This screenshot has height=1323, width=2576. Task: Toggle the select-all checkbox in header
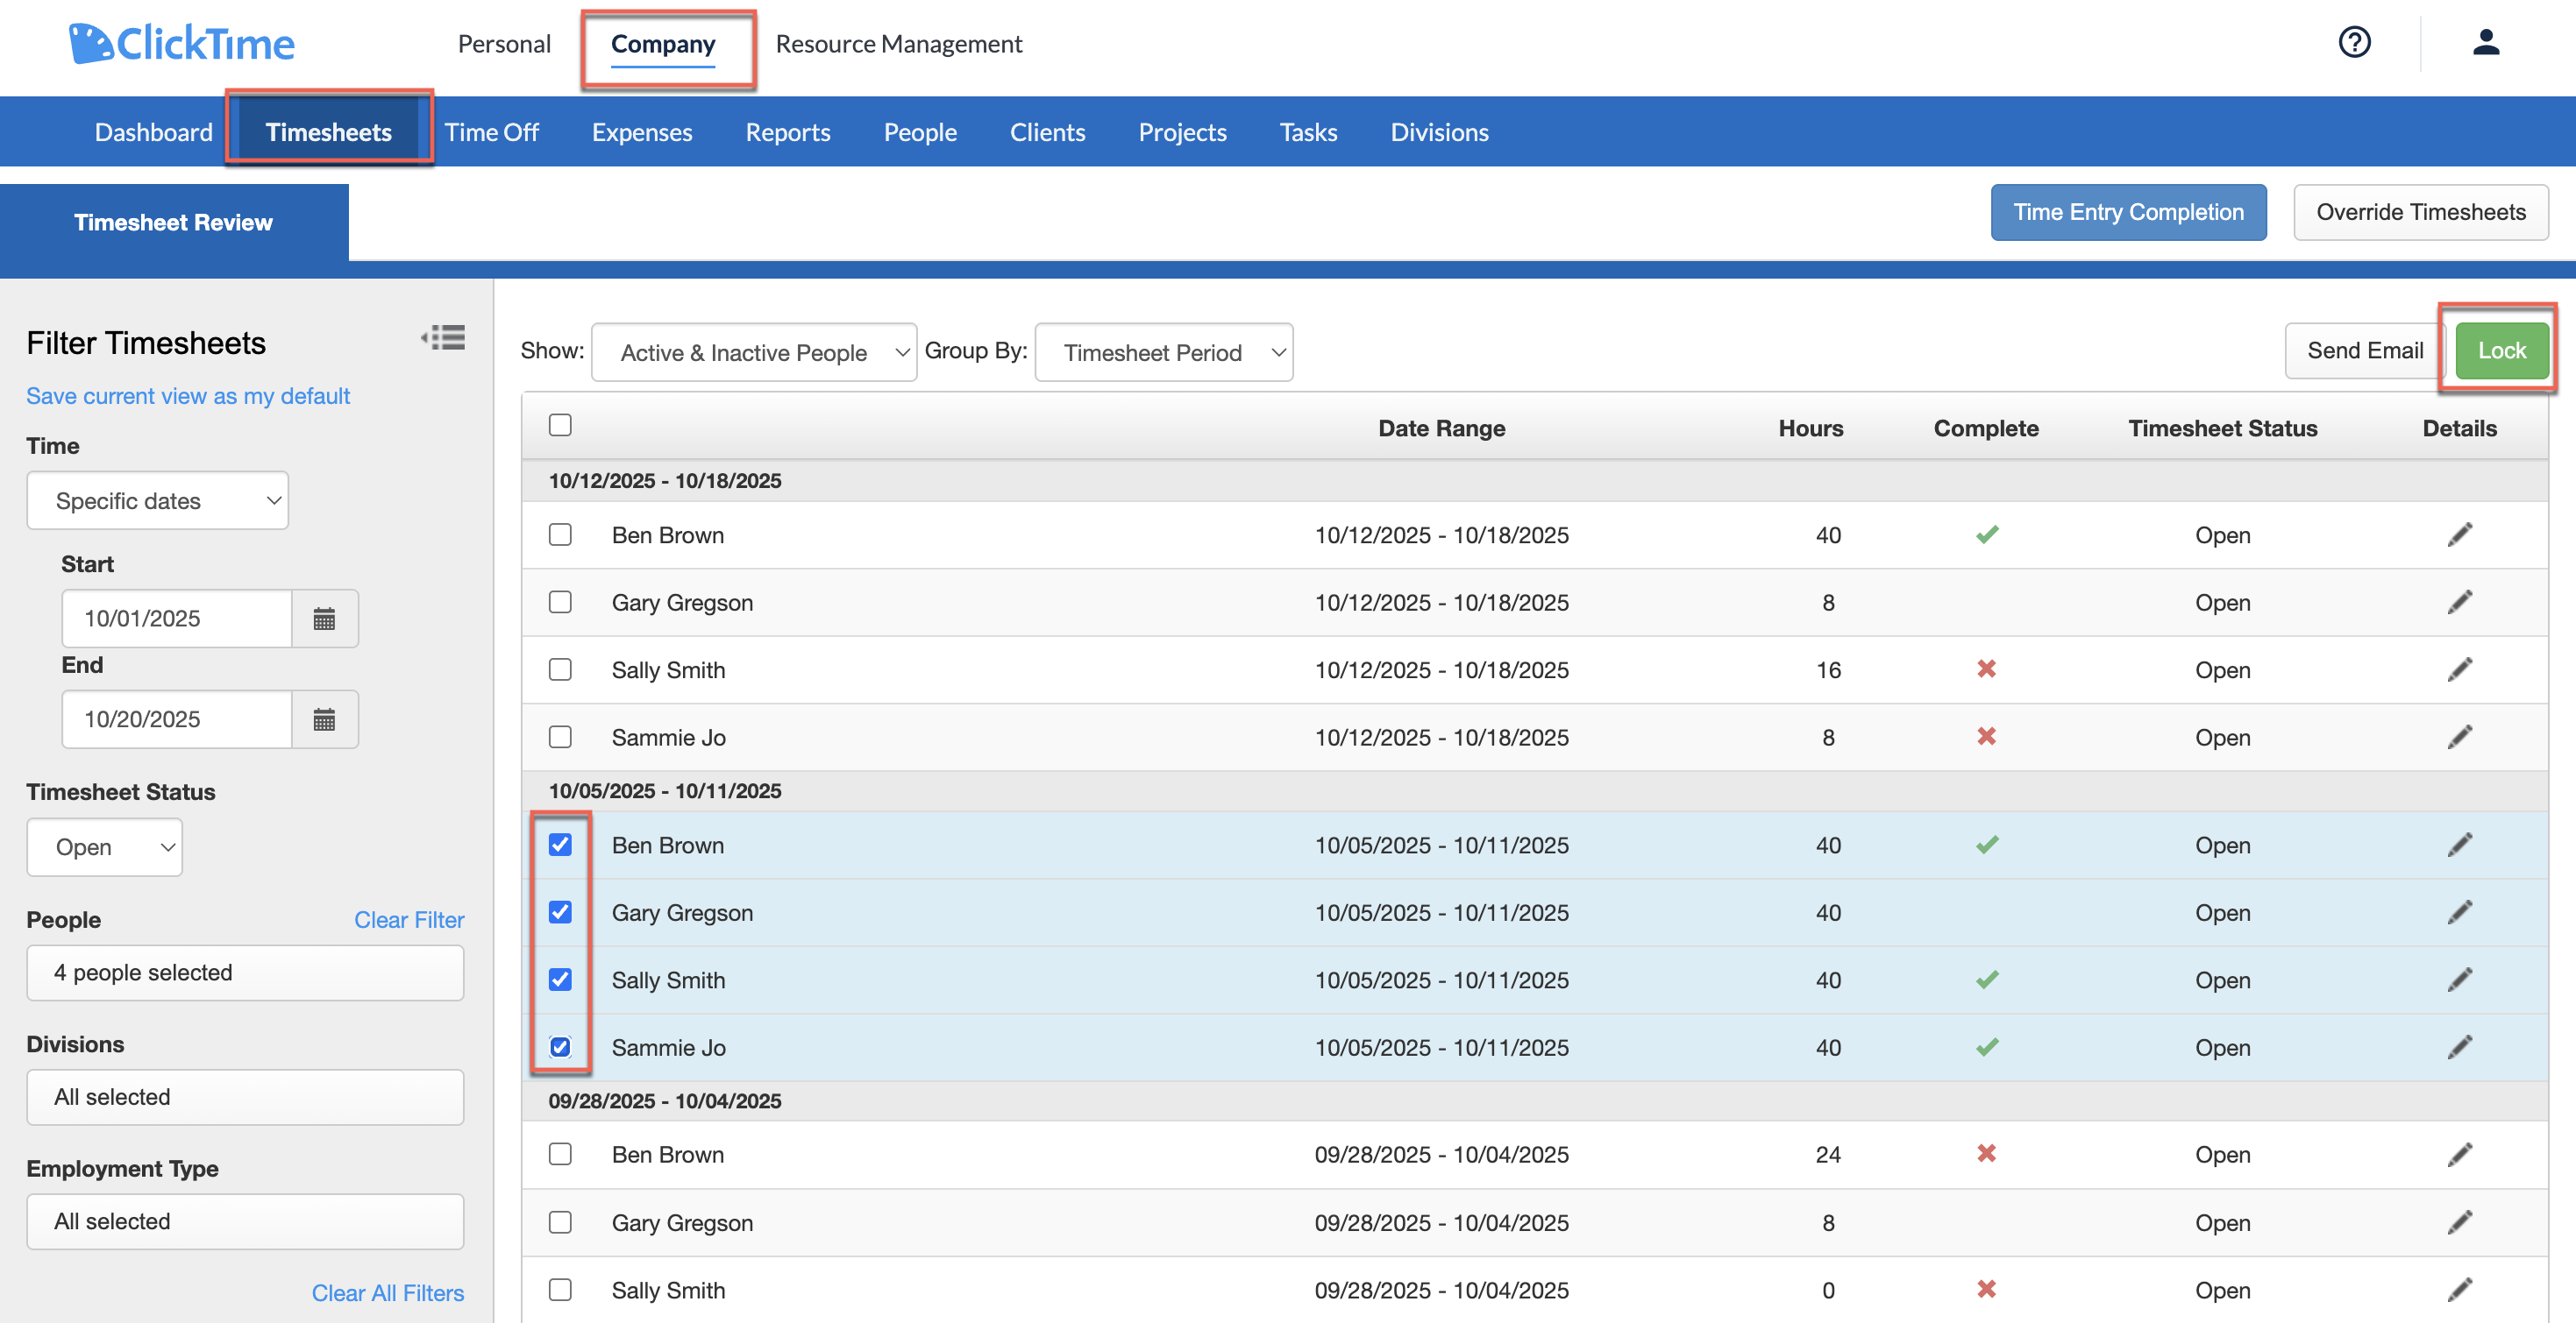560,425
